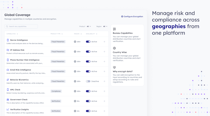Screen dimensions: 210x116
Task: Switch off the Email Risk Intelligence toggle
Action: tap(88, 71)
